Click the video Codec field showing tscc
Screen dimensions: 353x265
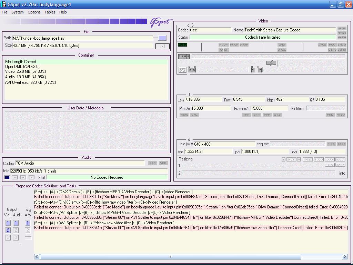pos(210,30)
